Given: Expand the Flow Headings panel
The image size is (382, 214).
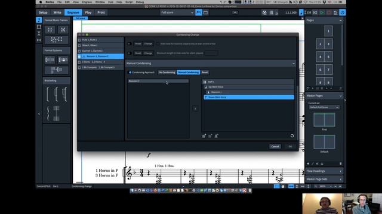Looking at the screenshot, I should coord(341,171).
